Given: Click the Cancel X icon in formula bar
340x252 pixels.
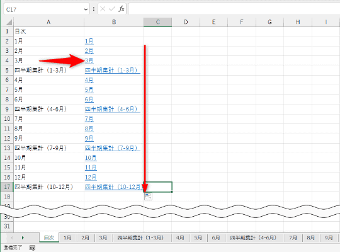Looking at the screenshot, I should click(103, 9).
